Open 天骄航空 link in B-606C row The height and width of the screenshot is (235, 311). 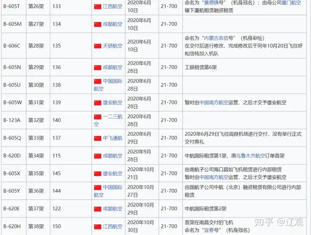click(112, 46)
